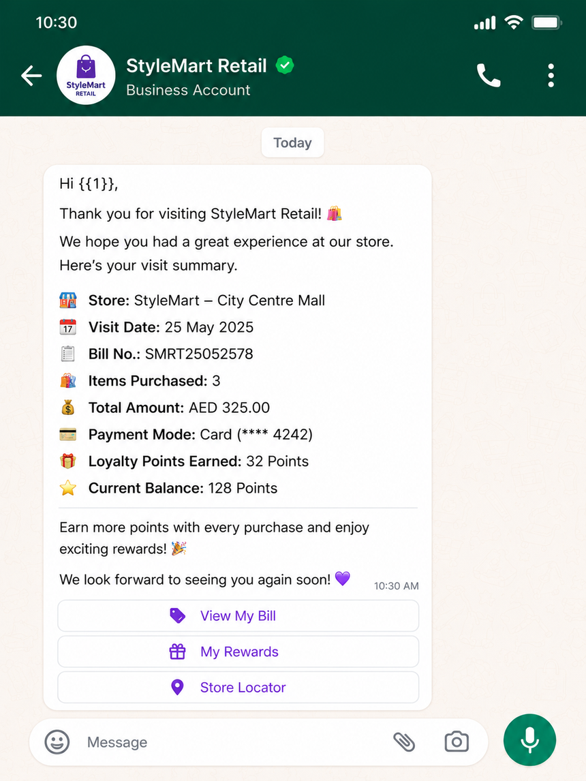Click the View My Bill button
586x781 pixels.
click(238, 615)
